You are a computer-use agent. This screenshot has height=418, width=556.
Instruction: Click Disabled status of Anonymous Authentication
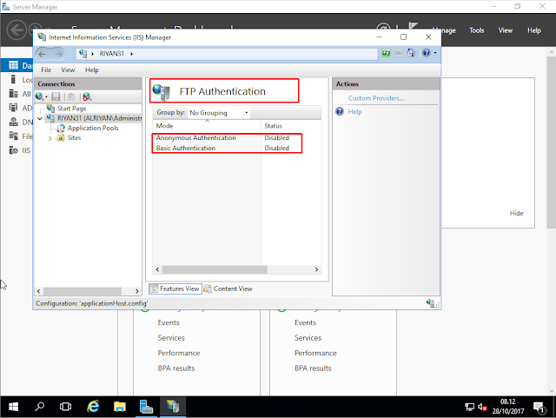(276, 138)
